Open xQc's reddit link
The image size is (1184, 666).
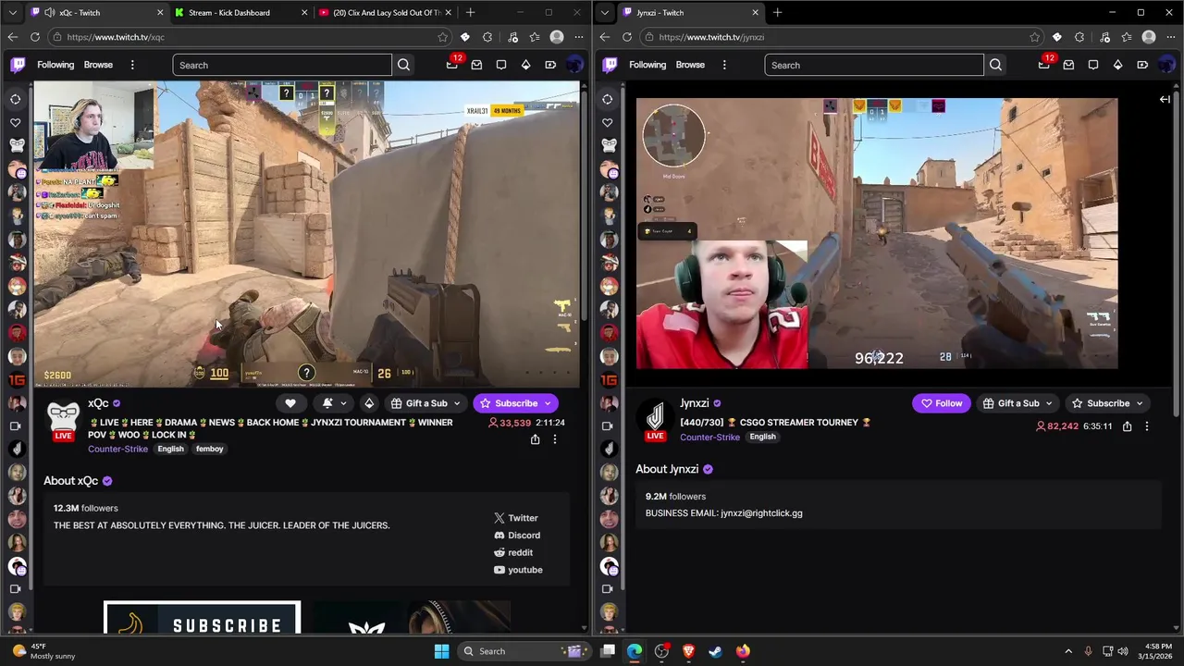[x=513, y=552]
